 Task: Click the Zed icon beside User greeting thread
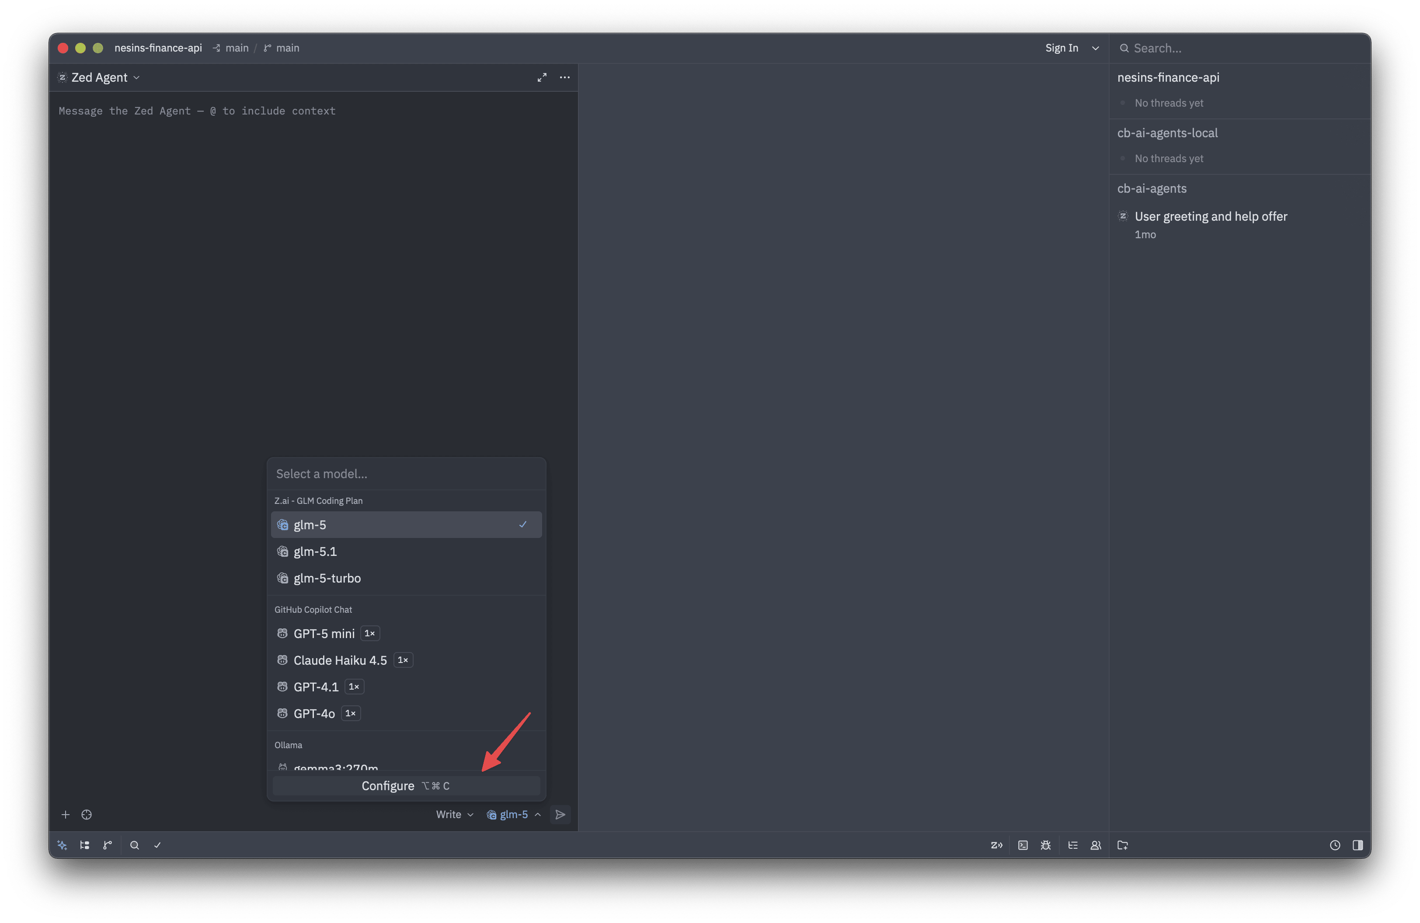[1123, 216]
